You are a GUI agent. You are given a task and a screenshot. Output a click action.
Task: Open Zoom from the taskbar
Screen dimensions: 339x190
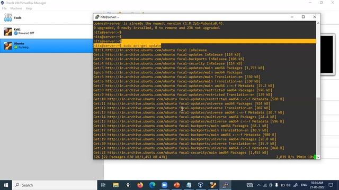[x=165, y=185]
